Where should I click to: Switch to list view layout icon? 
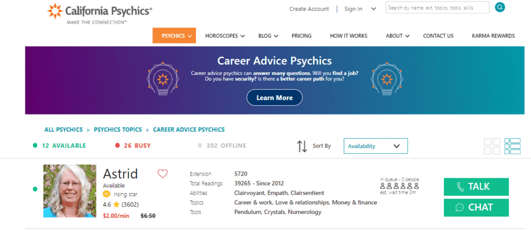[512, 146]
